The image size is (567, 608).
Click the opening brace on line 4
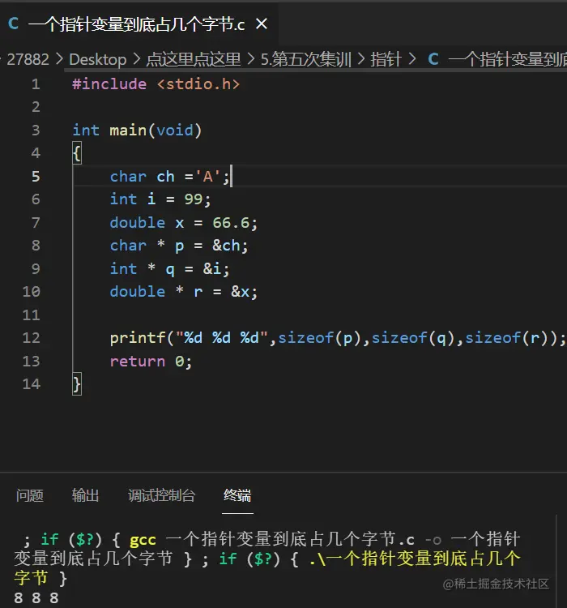(x=77, y=153)
